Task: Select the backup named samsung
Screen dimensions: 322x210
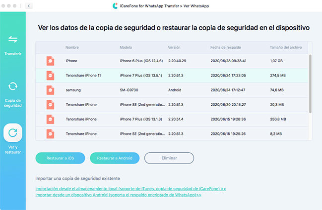Action: (x=73, y=90)
